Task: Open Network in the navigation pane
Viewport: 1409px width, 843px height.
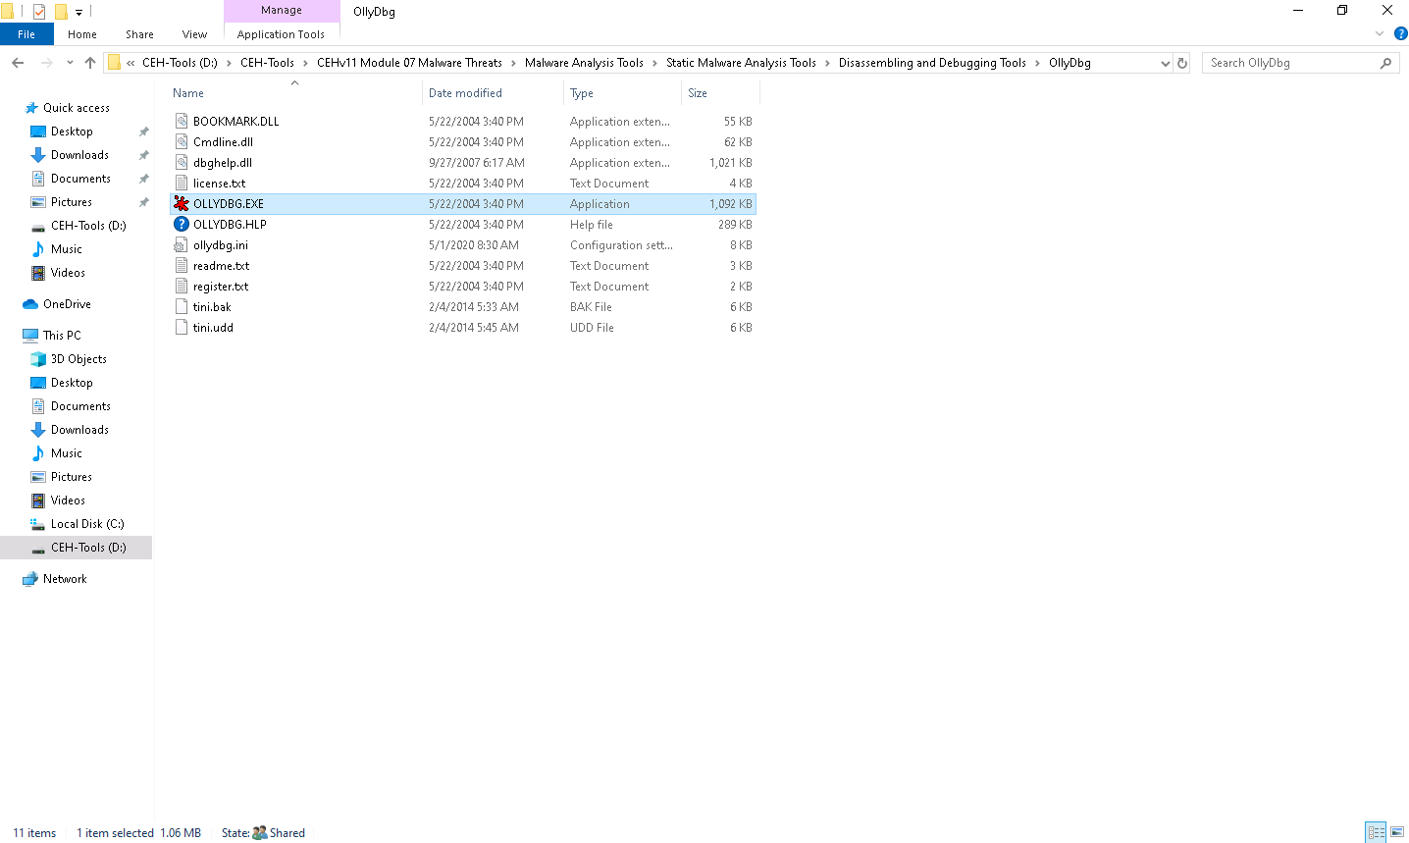Action: point(65,579)
